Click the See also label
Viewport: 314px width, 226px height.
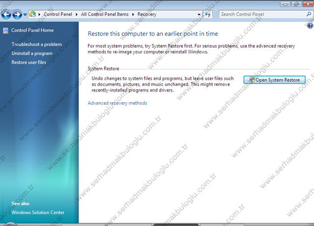21,203
